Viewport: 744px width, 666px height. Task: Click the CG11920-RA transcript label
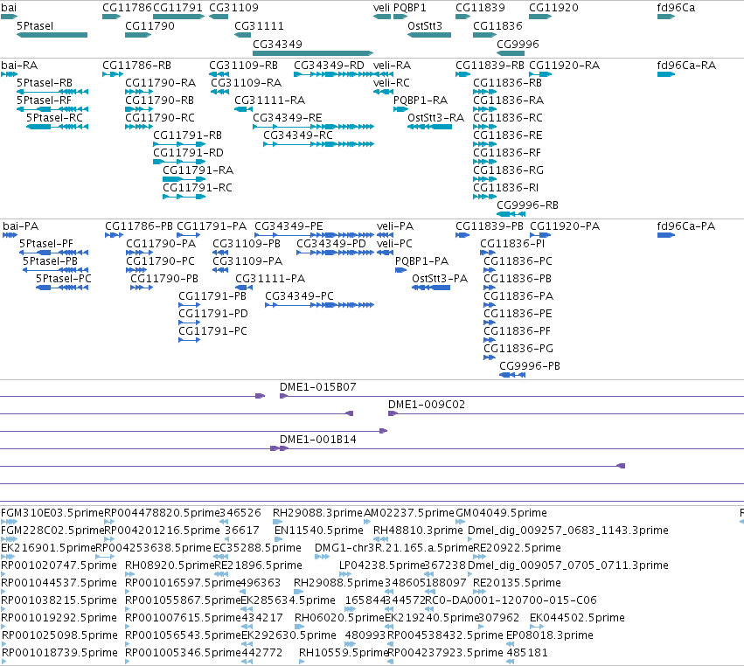click(x=564, y=65)
